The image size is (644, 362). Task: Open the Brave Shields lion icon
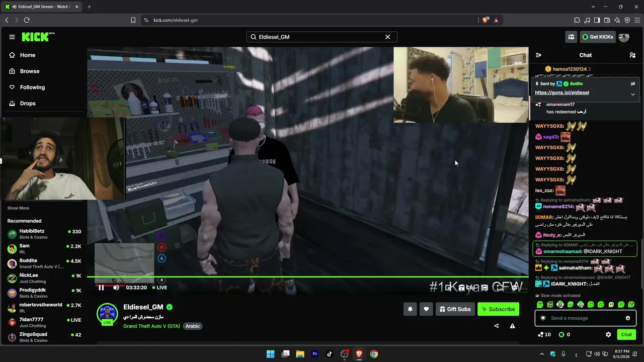tap(486, 20)
